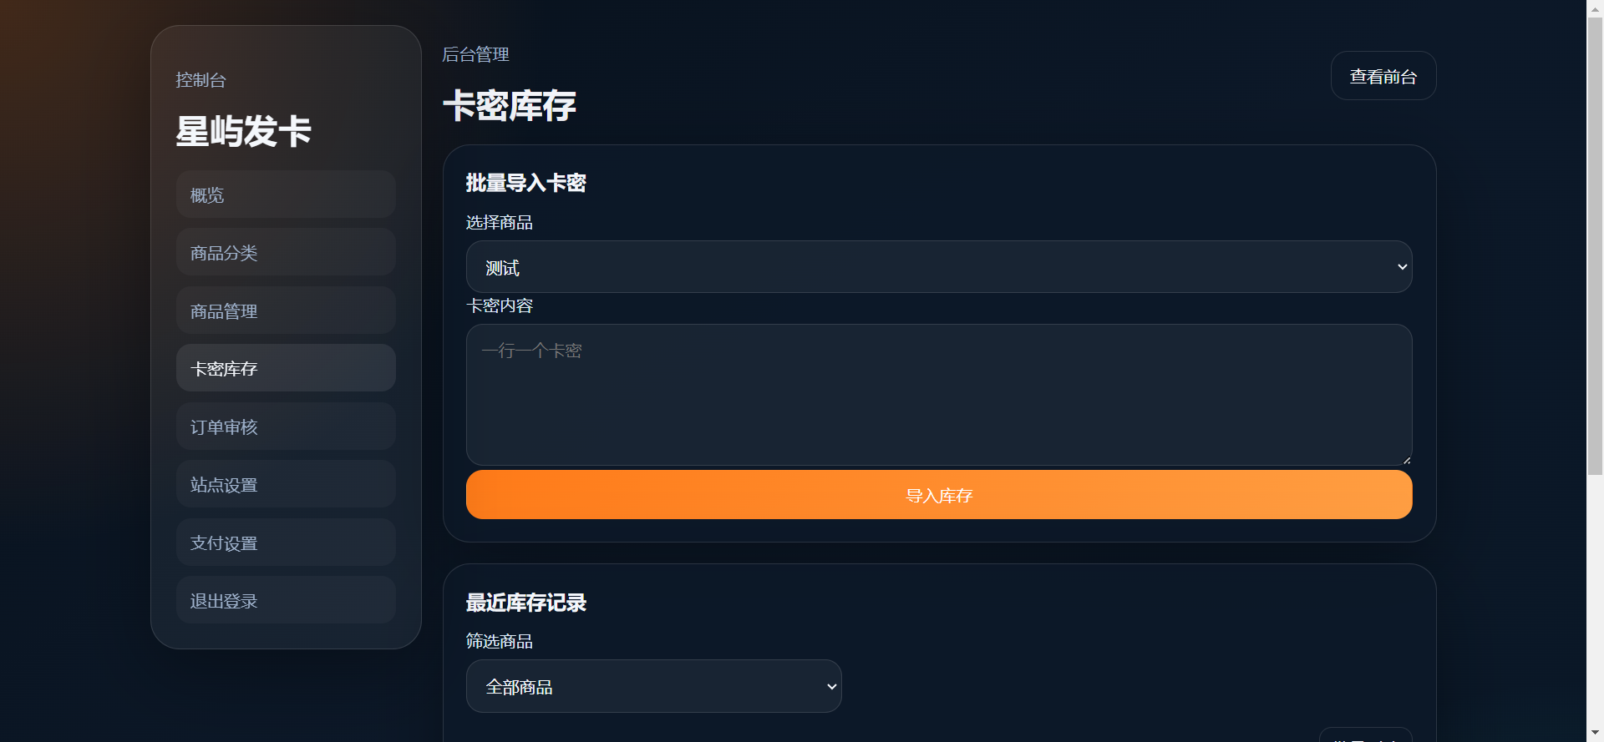1604x742 pixels.
Task: Click the scrollbar down arrow
Action: click(x=1596, y=732)
